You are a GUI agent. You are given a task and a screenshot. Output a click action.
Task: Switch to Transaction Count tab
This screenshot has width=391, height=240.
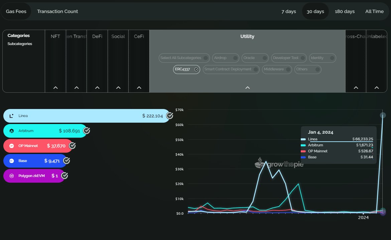point(57,11)
